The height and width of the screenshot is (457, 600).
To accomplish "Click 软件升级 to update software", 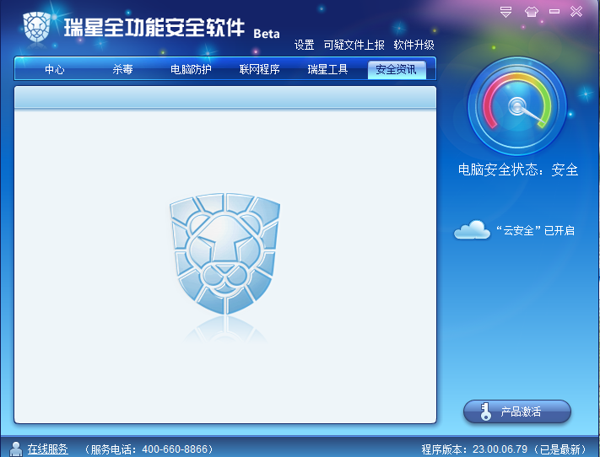I will (x=414, y=45).
